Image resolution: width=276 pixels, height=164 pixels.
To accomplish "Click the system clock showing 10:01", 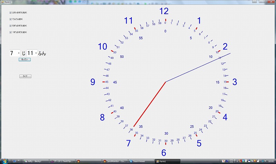I will [x=271, y=161].
